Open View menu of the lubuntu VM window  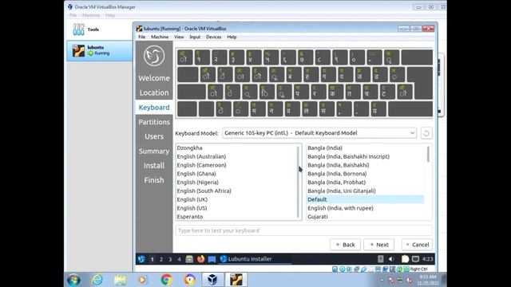pos(179,37)
